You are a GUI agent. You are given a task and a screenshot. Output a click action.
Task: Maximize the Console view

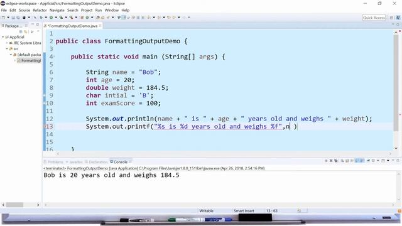click(x=398, y=161)
